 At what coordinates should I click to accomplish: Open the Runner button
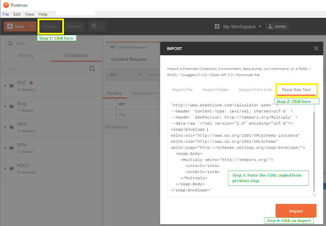tap(74, 26)
